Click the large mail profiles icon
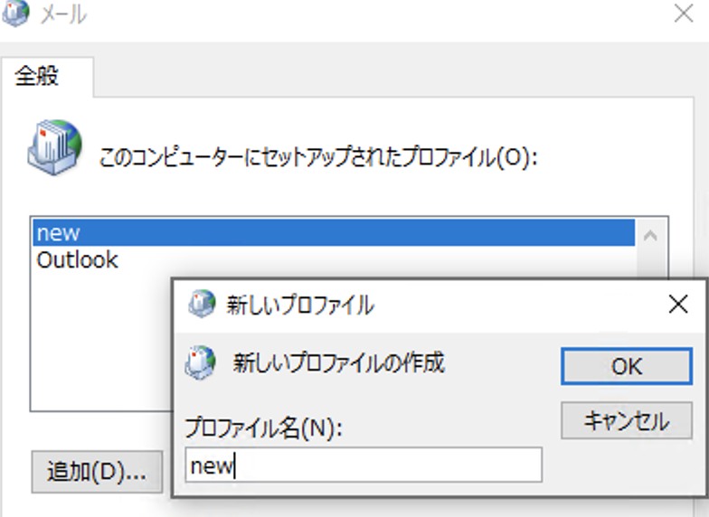709x517 pixels. (54, 147)
